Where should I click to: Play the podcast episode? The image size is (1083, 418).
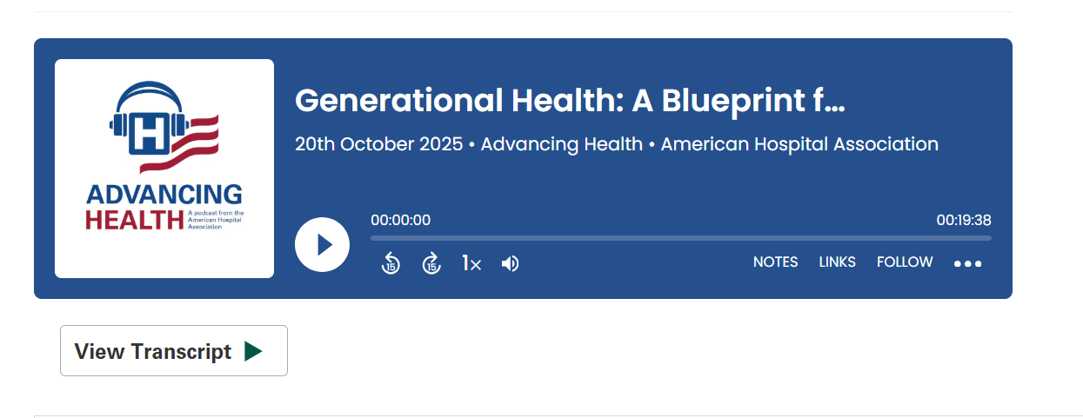322,245
